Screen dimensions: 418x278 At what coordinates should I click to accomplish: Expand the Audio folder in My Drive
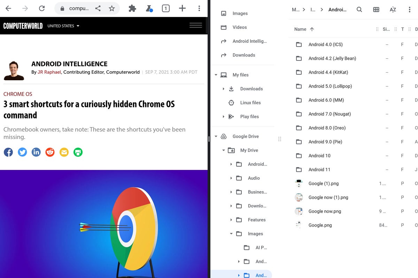click(231, 178)
